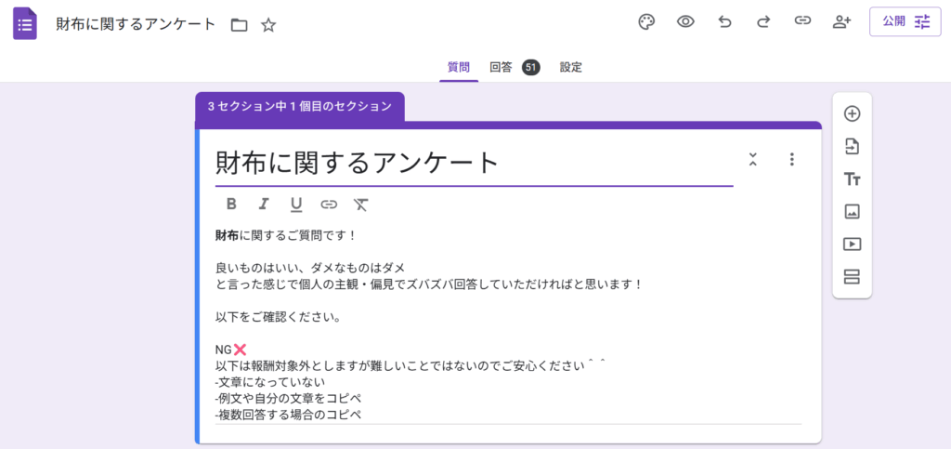Click the line 良いものはいい、ダメなものはダメ
Viewport: 951px width, 449px height.
pos(310,268)
